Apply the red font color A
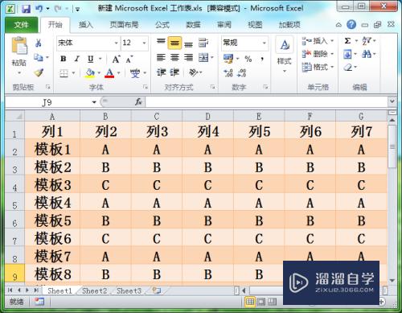Viewport: 402px width, 313px height. (x=109, y=73)
